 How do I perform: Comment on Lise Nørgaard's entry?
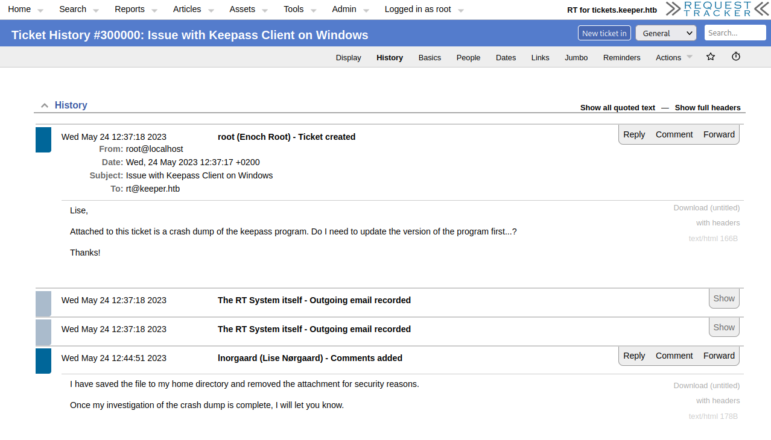pos(674,356)
